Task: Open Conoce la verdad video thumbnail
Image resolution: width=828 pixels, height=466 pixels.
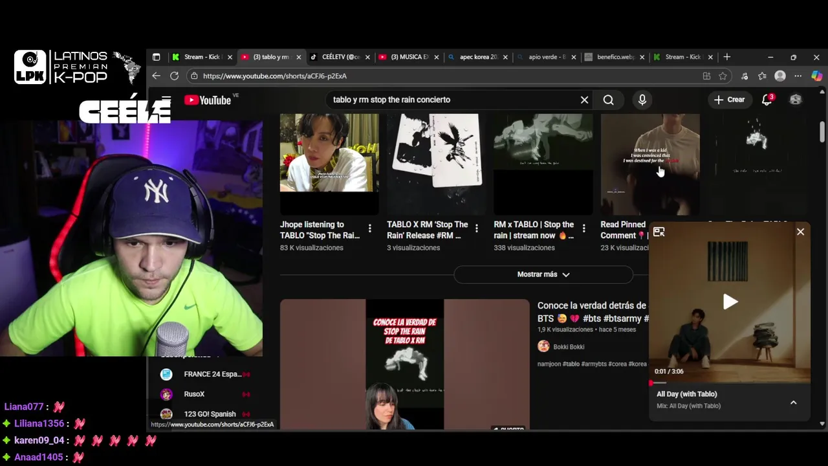Action: 405,364
